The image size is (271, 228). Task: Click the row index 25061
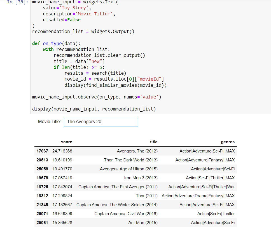(42, 222)
